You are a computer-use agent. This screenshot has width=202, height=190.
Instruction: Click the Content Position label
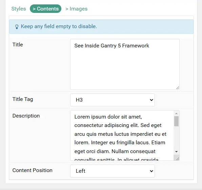(32, 170)
